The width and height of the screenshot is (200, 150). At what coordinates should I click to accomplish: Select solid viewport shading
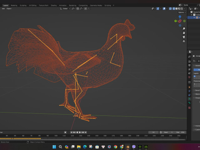click(177, 9)
